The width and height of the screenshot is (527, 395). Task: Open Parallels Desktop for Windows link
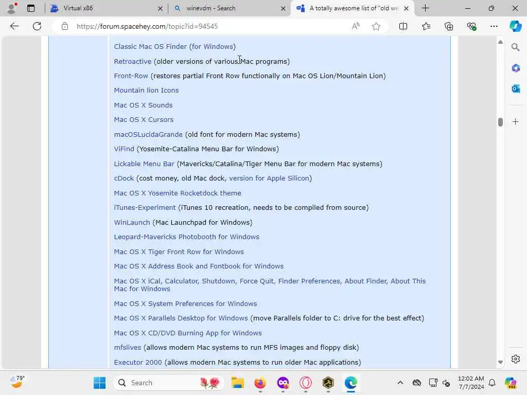181,318
